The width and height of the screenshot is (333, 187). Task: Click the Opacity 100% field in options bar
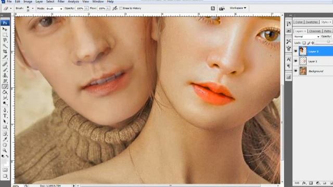pos(80,8)
